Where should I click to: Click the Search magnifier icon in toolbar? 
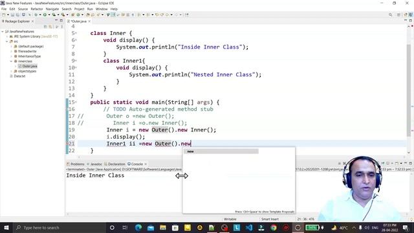pos(390,15)
